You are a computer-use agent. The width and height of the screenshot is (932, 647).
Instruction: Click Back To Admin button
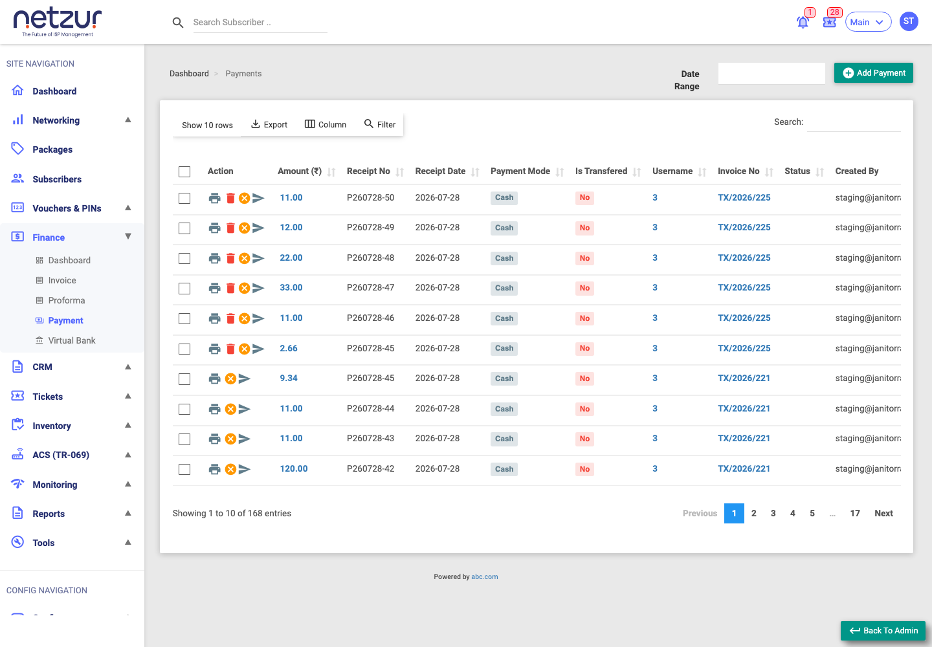click(883, 631)
